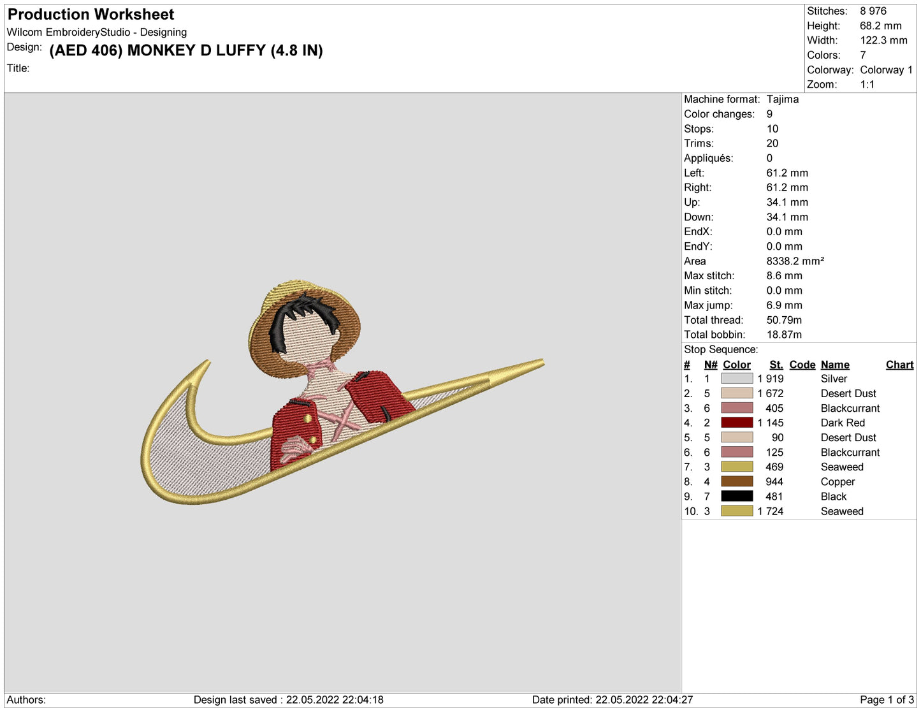
Task: Click the 'Code' column header
Action: click(802, 365)
